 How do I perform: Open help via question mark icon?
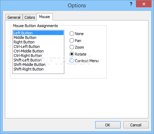tap(131, 4)
